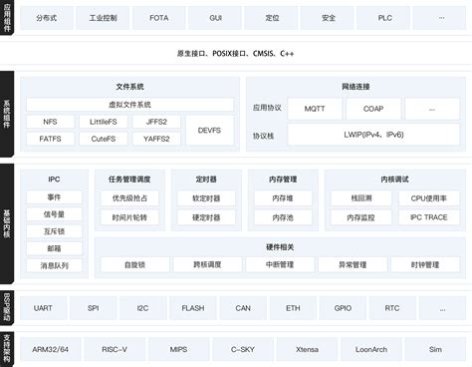The width and height of the screenshot is (472, 367).
Task: Click the FLASH driver box
Action: click(193, 308)
